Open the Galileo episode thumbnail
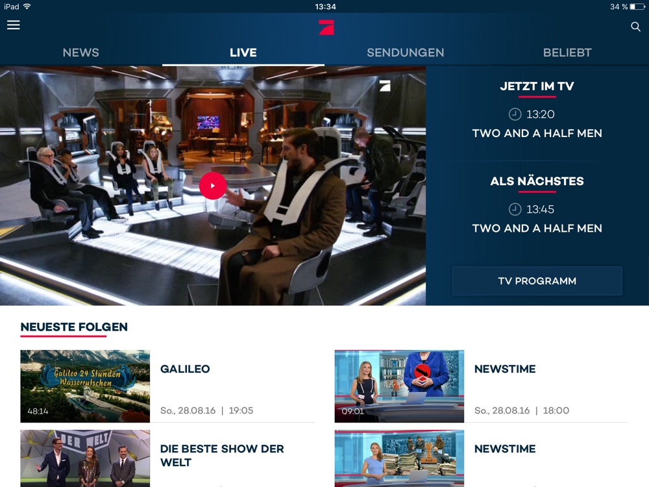 tap(85, 386)
